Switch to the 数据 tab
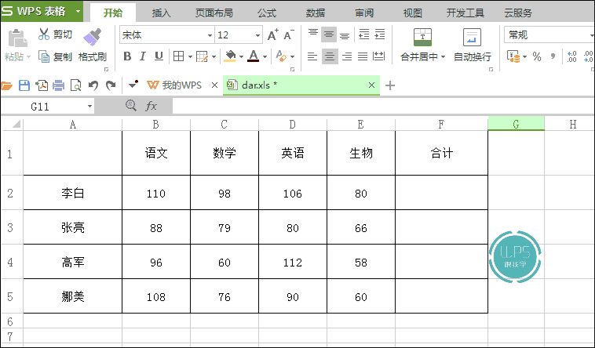The height and width of the screenshot is (348, 595). click(x=316, y=13)
